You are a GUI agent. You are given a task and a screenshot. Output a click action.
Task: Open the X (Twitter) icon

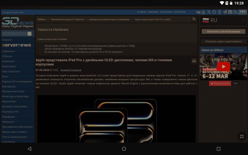click(209, 12)
